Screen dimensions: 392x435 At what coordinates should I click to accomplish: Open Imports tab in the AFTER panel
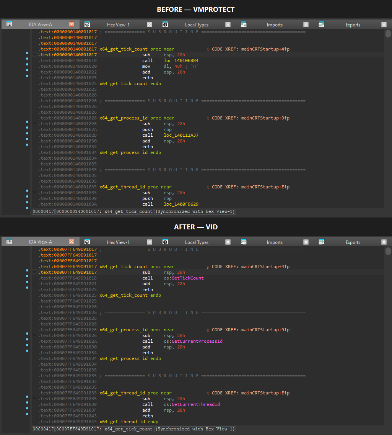(275, 242)
